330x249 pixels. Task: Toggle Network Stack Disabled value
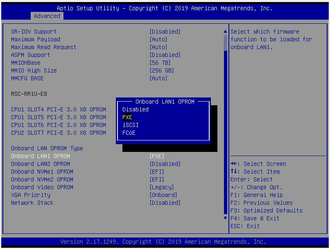tap(165, 203)
